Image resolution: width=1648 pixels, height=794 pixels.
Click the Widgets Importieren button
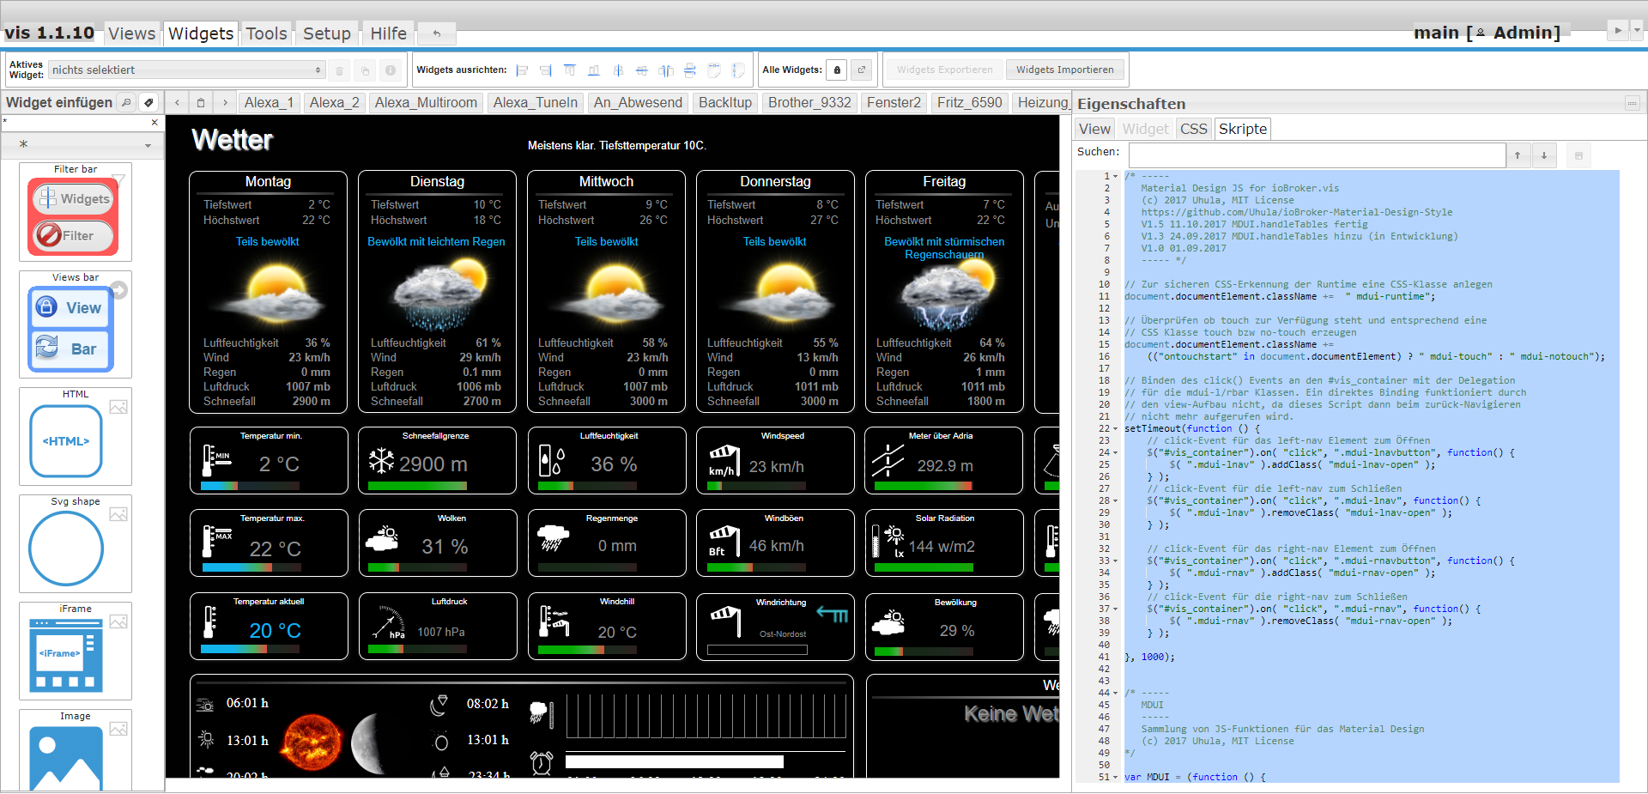(1064, 70)
